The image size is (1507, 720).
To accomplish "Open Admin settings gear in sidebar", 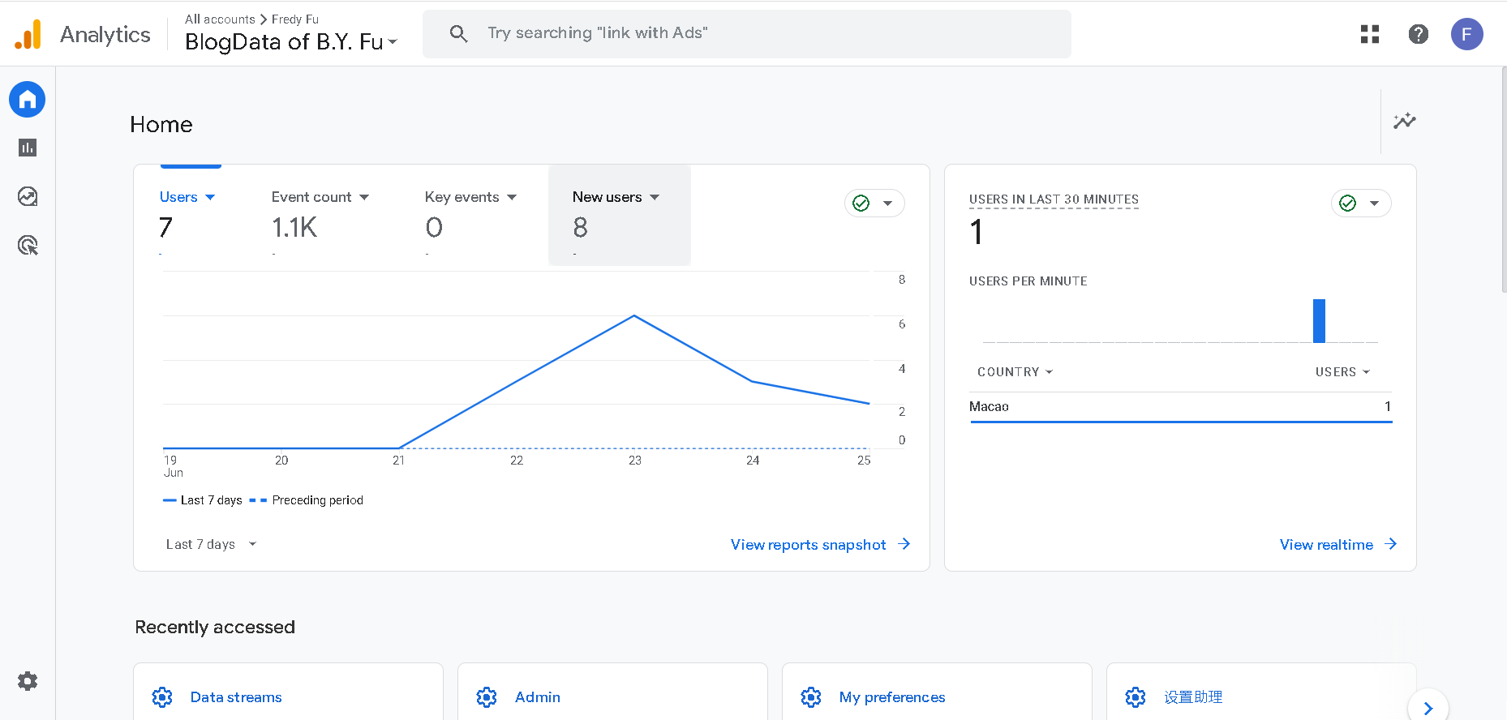I will [x=28, y=681].
